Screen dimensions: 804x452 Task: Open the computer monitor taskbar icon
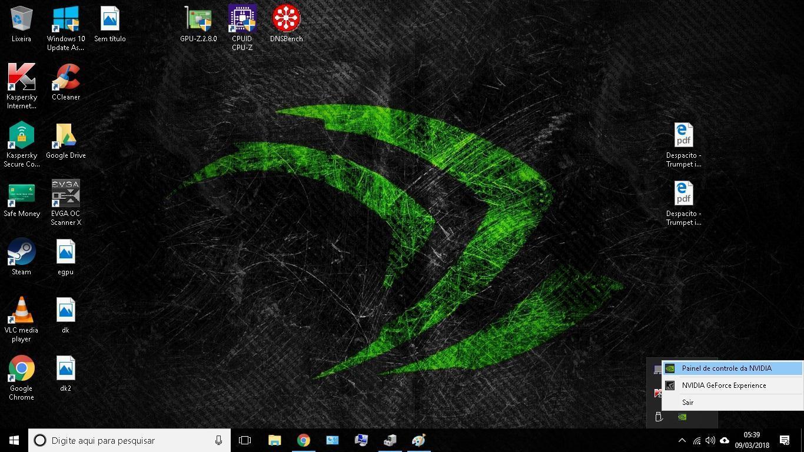coord(361,440)
